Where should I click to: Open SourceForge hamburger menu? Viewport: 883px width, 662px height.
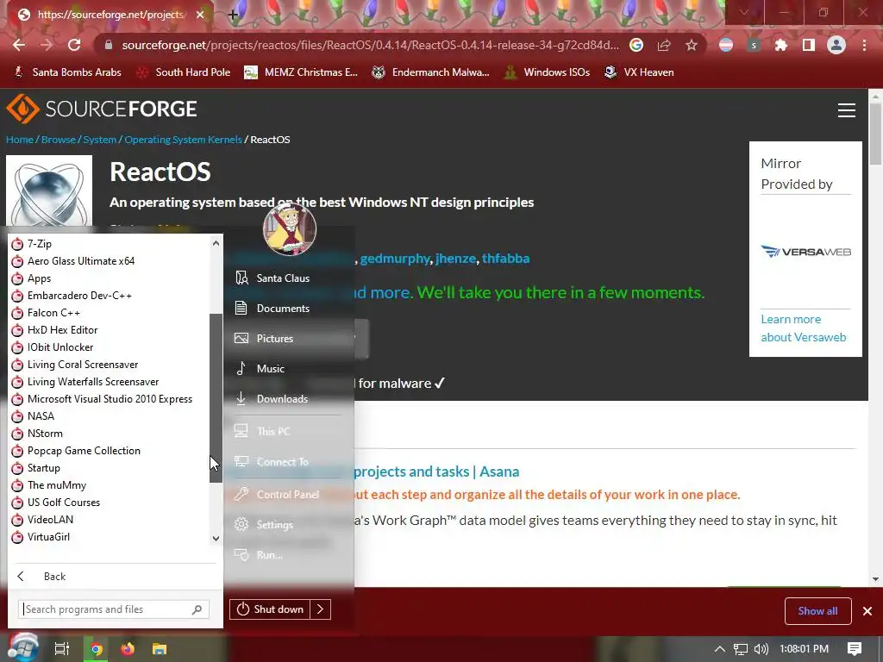847,110
